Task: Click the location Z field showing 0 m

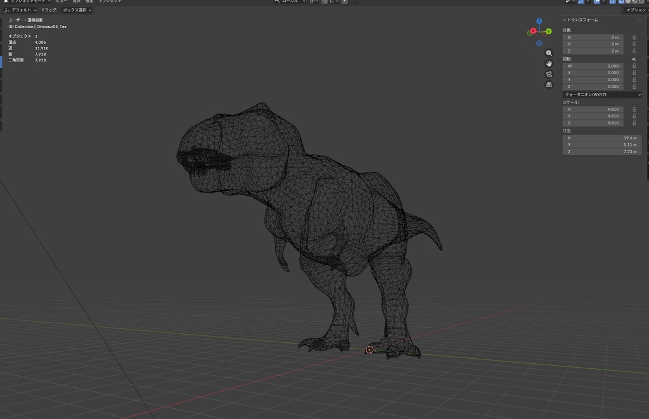Action: pyautogui.click(x=593, y=51)
